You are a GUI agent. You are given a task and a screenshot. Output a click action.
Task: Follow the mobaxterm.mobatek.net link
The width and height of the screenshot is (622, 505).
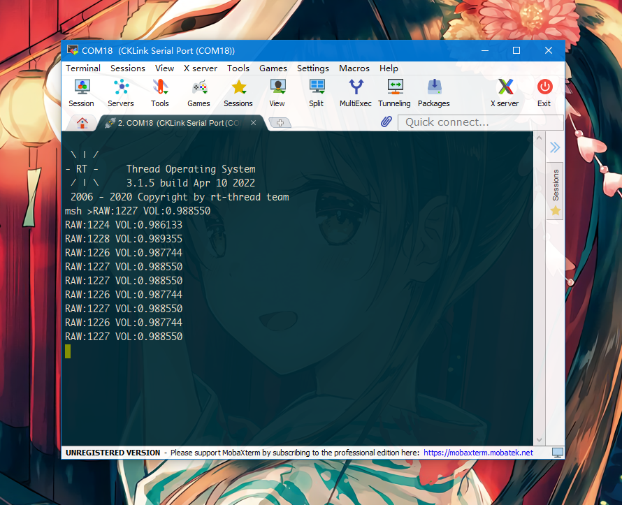[478, 453]
